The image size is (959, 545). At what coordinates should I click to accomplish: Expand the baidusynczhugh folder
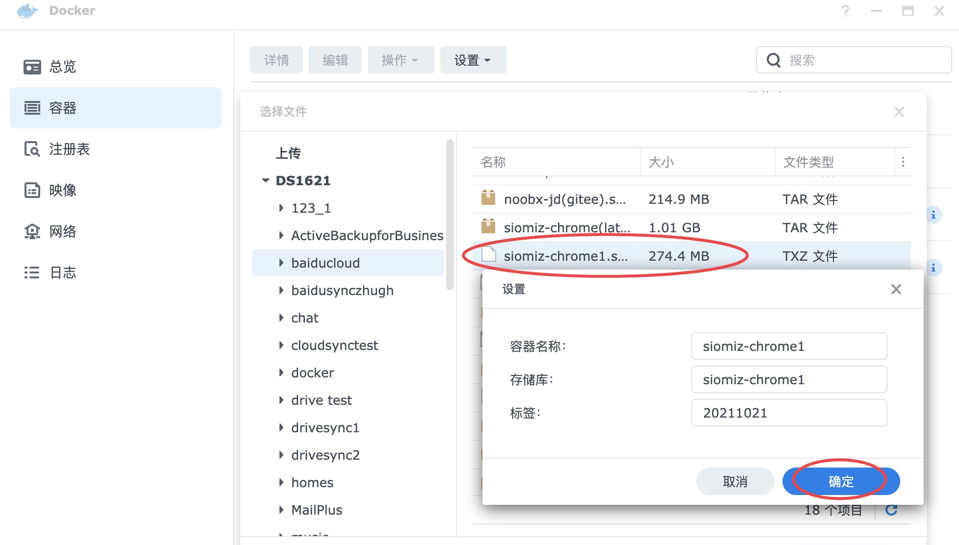(x=281, y=290)
